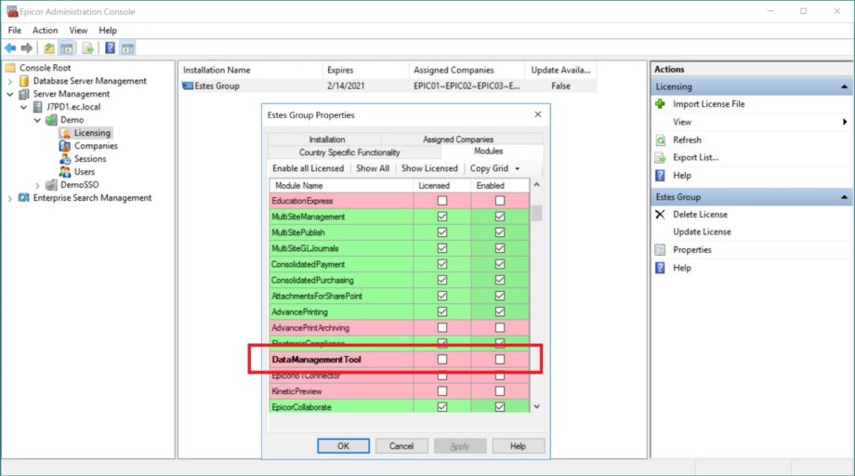The image size is (855, 476).
Task: Click the Users tree icon
Action: tap(65, 172)
